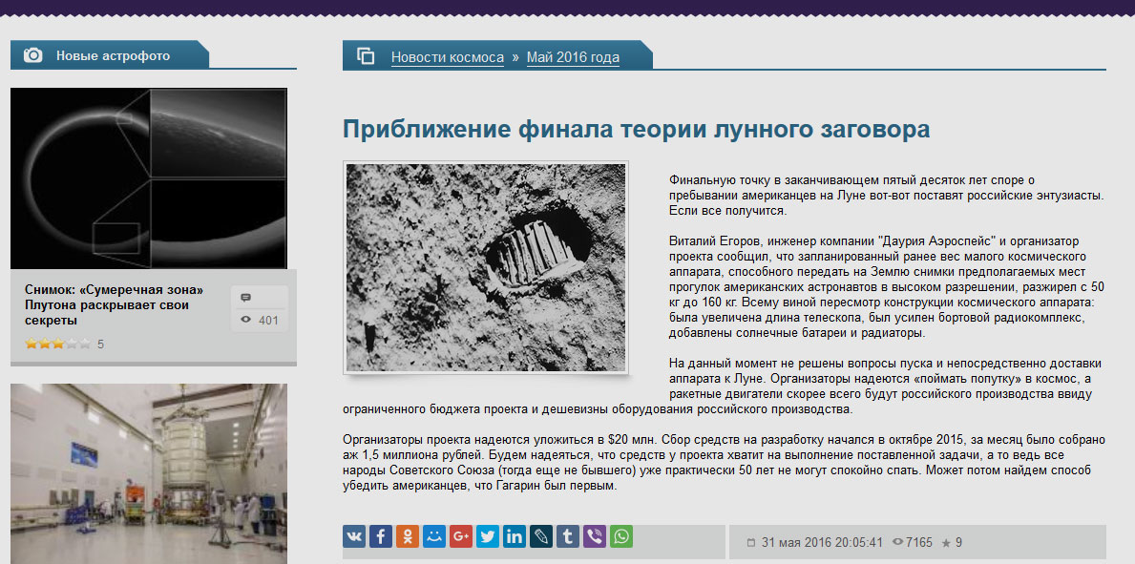1135x564 pixels.
Task: Click the paragraph starting with Виталий Егоров
Action: point(886,287)
